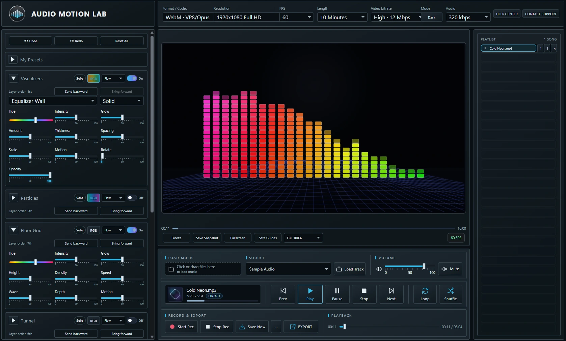Pause the current song

(x=337, y=294)
